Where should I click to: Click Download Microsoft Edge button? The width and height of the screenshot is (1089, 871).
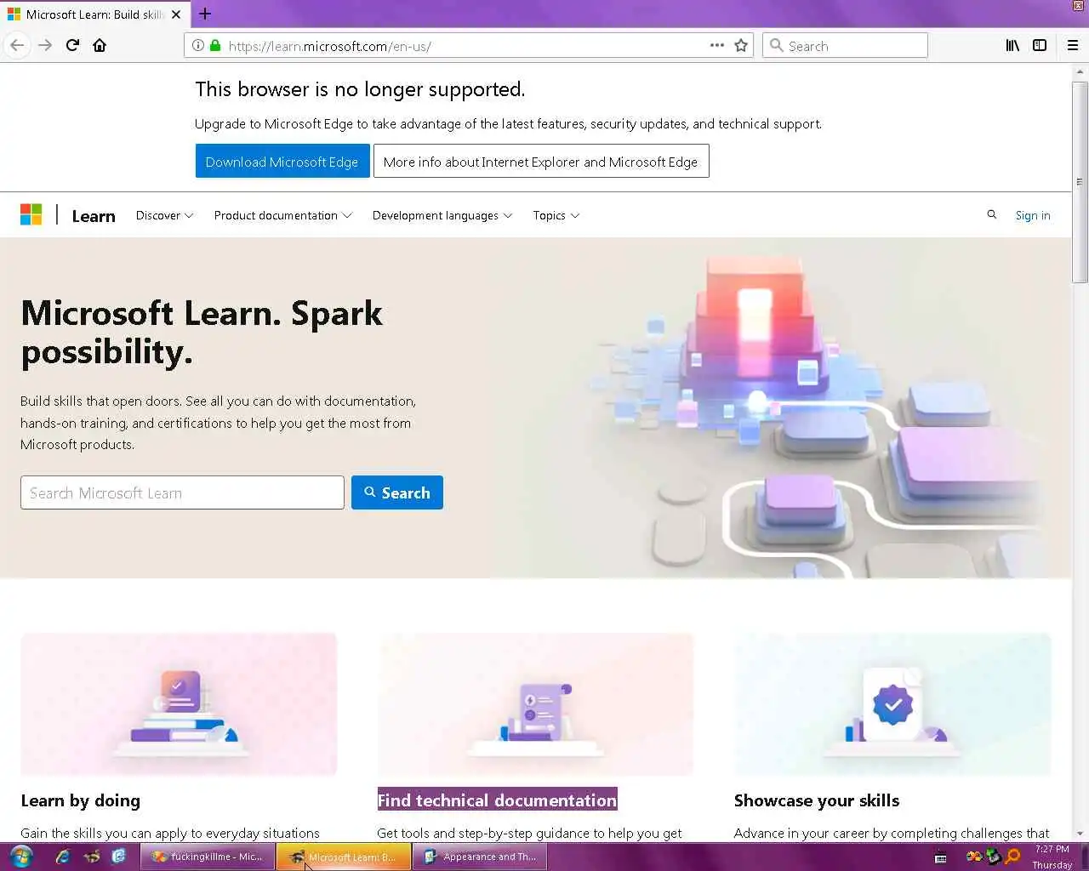[x=282, y=162]
